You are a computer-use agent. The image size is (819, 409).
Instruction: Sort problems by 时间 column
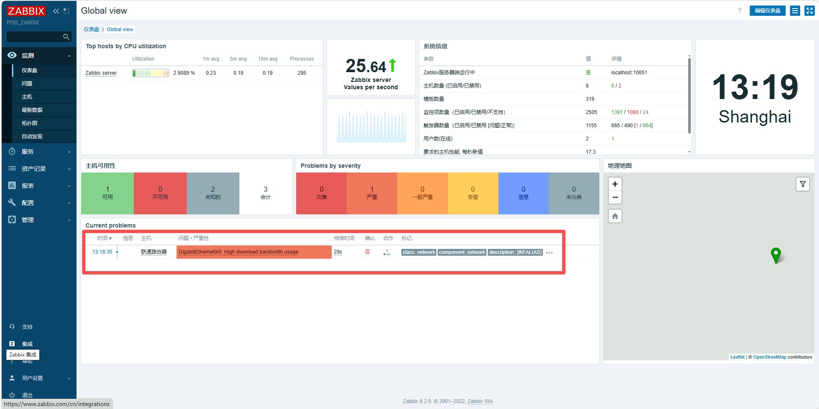coord(104,238)
